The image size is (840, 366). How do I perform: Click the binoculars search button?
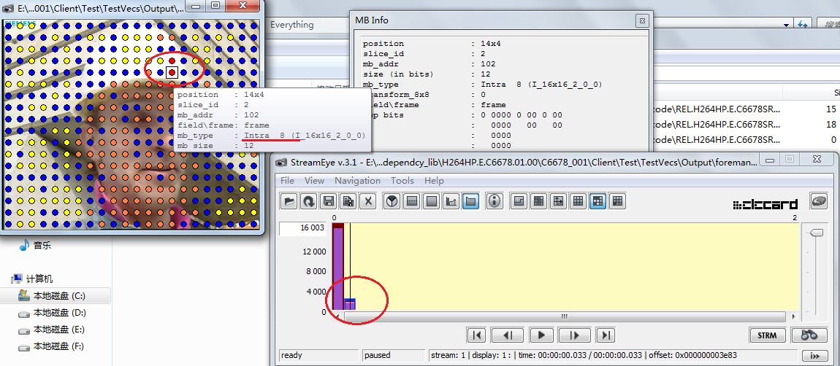tap(809, 335)
